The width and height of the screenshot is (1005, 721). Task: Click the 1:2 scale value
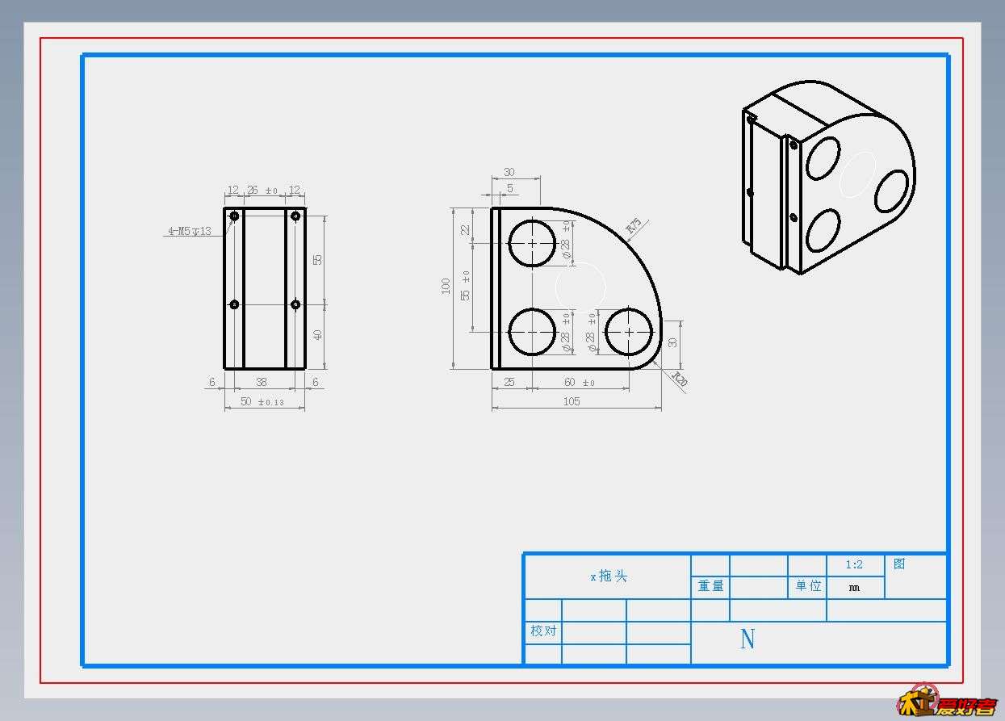click(x=854, y=565)
